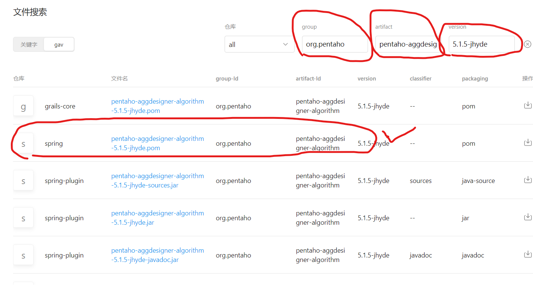Image resolution: width=533 pixels, height=297 pixels.
Task: Switch to 关键字 keyword search mode
Action: click(29, 44)
